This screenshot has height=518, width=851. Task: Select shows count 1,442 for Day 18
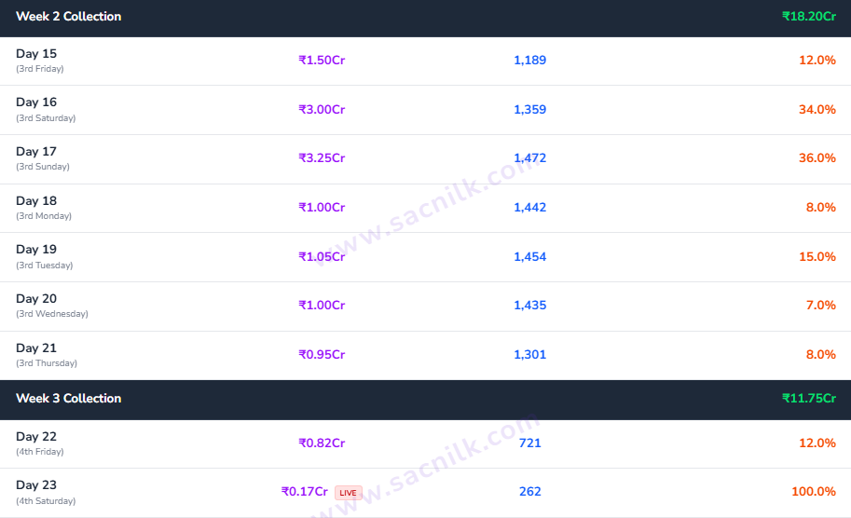coord(529,207)
